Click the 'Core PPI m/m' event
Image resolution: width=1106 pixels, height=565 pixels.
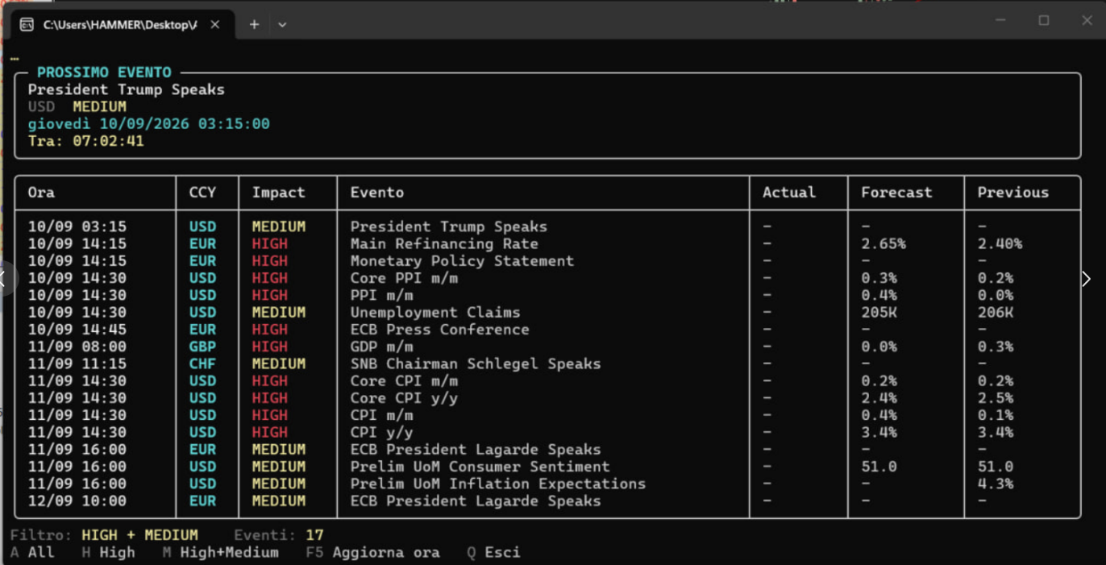(404, 278)
